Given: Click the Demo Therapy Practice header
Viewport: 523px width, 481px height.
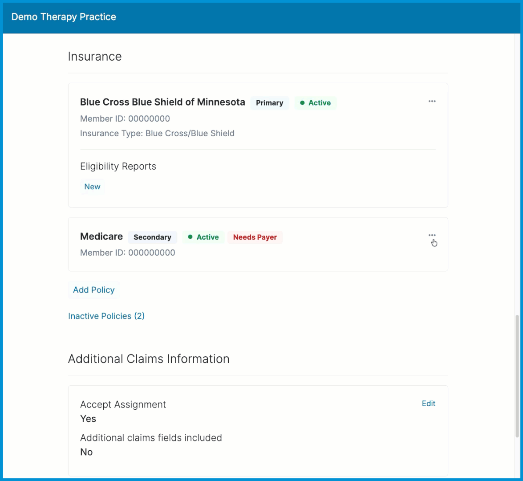Looking at the screenshot, I should coord(64,17).
